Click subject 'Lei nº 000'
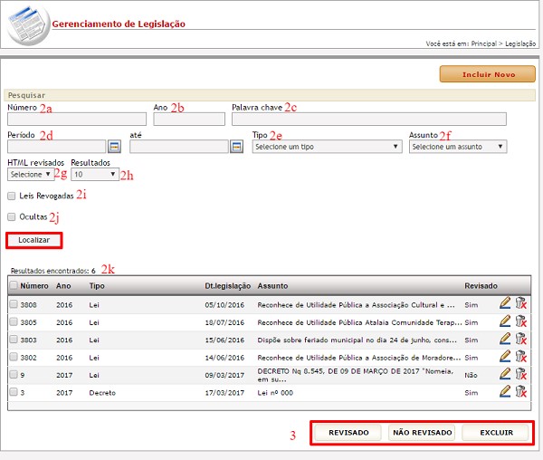 tap(275, 393)
